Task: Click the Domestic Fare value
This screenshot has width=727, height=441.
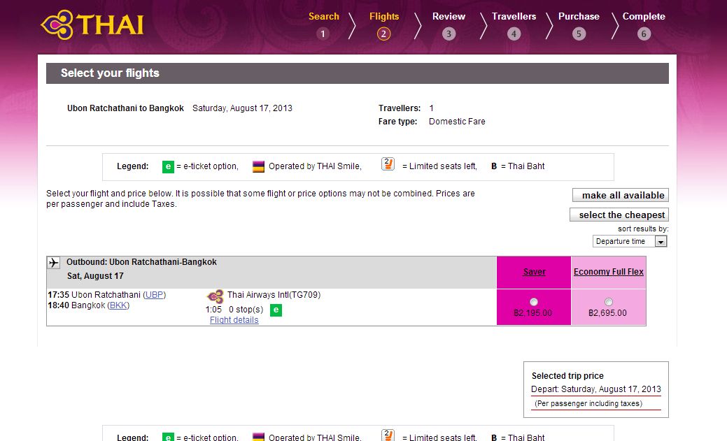Action: (457, 122)
